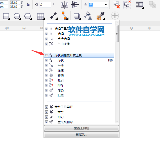Uncheck the 手绘选择 checkbox

pos(46,39)
